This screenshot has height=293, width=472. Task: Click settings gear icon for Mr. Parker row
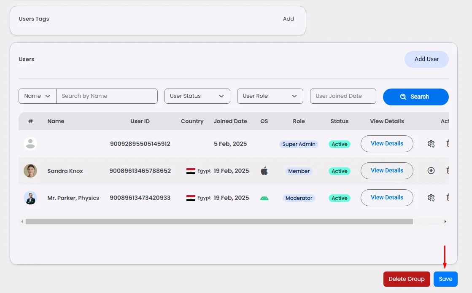[431, 198]
